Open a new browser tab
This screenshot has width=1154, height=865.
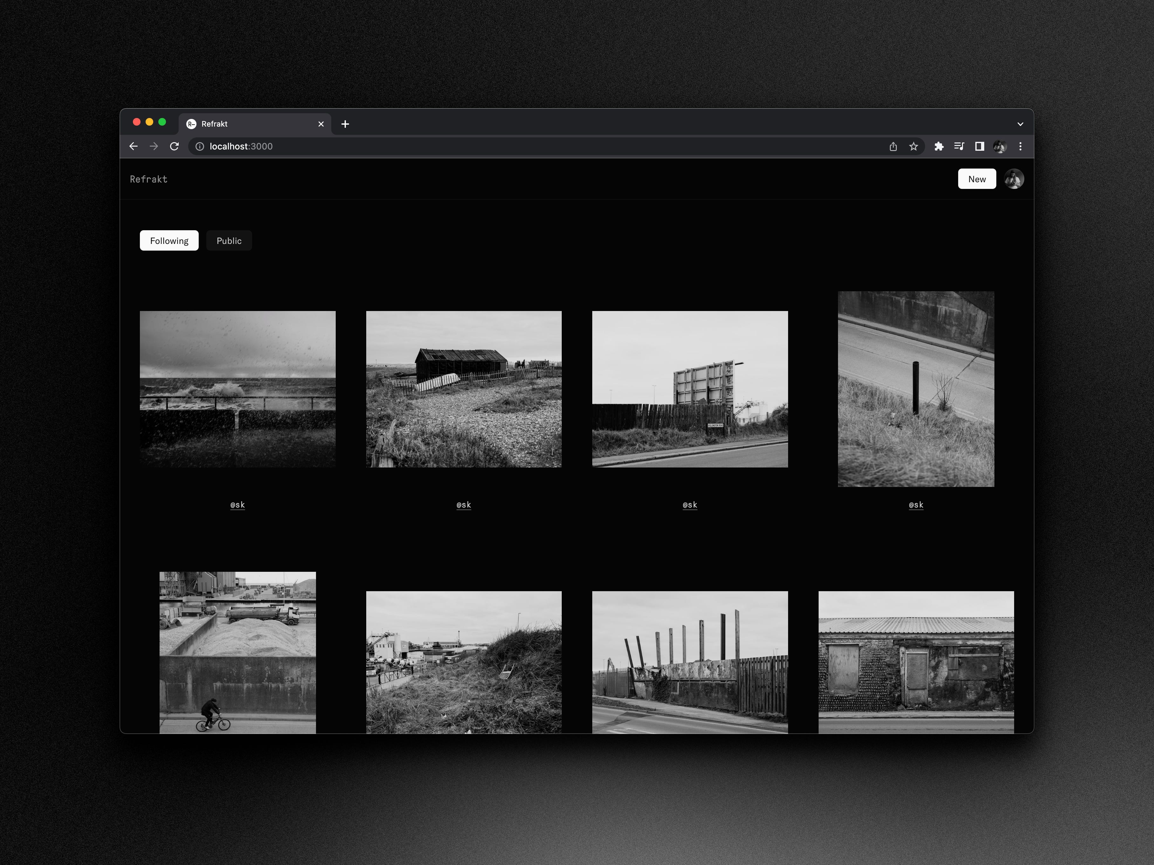(345, 124)
